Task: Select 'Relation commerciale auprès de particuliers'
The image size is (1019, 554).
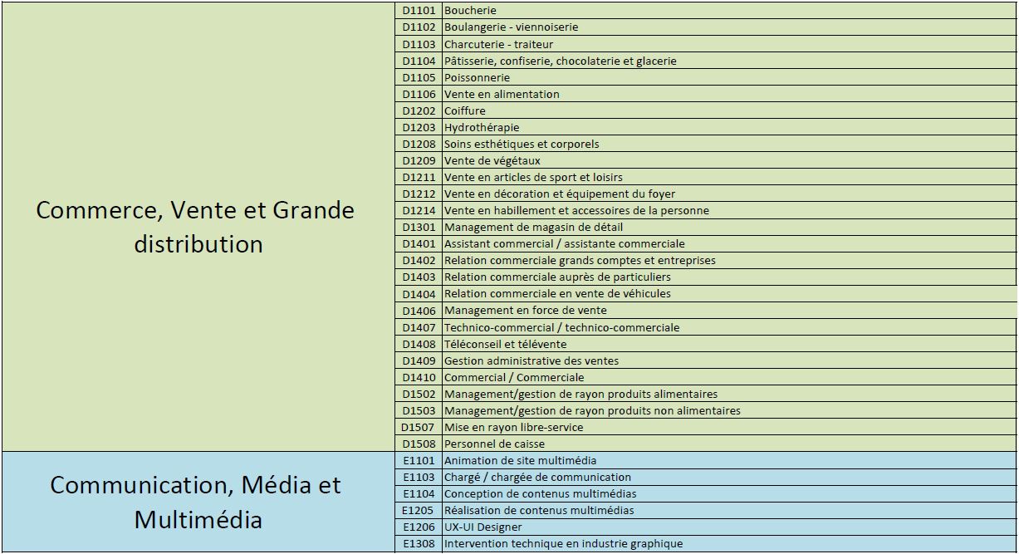Action: pyautogui.click(x=730, y=277)
